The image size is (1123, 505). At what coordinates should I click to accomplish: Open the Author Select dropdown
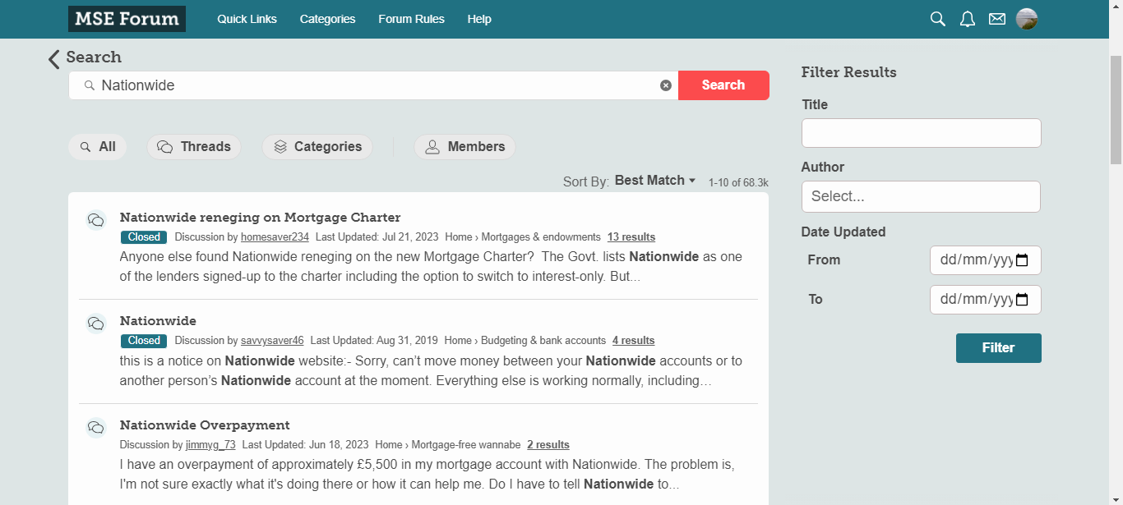[921, 197]
